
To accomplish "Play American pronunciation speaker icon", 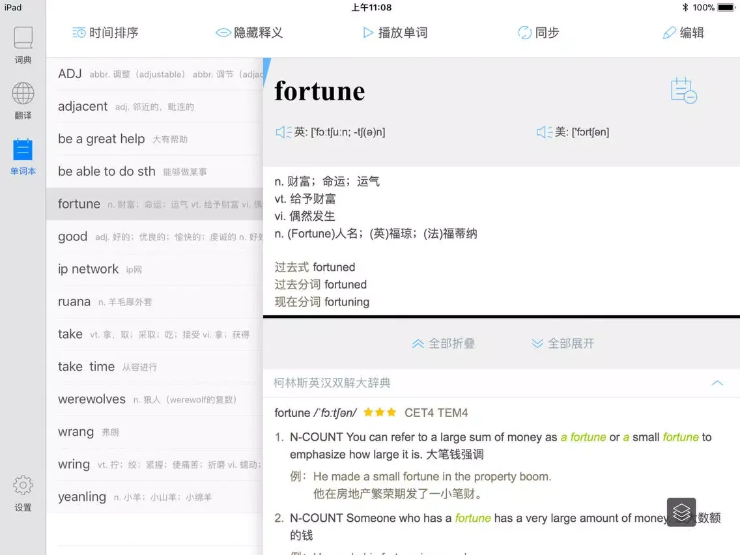I will [x=544, y=132].
